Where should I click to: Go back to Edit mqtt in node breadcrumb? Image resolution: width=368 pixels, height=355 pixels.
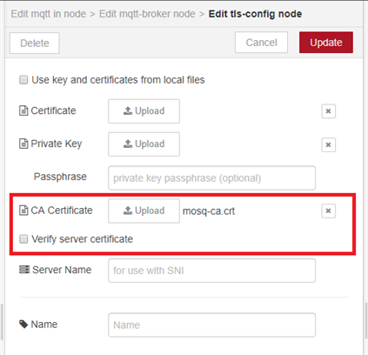tap(49, 14)
